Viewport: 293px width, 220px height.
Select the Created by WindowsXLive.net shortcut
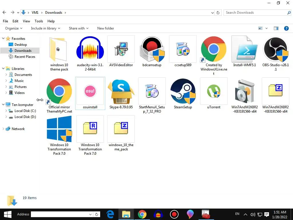click(x=214, y=56)
